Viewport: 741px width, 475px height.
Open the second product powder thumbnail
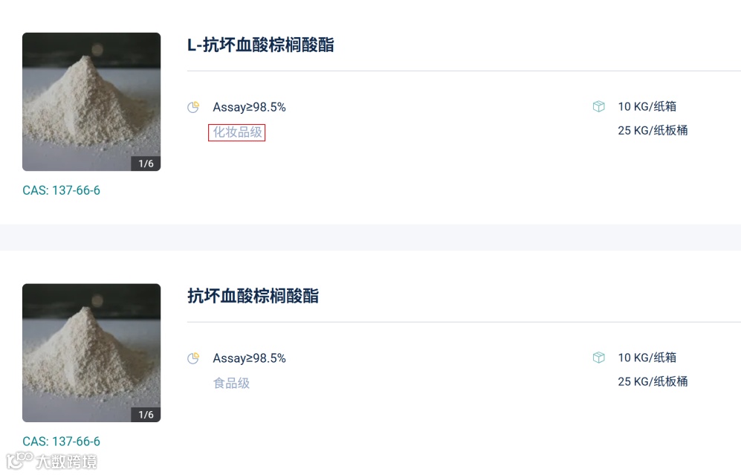pyautogui.click(x=91, y=352)
